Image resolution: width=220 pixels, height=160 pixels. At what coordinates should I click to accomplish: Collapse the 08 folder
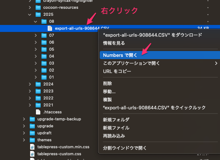[x=36, y=21]
